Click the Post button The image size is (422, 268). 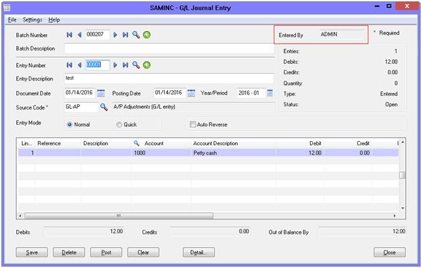pos(106,253)
